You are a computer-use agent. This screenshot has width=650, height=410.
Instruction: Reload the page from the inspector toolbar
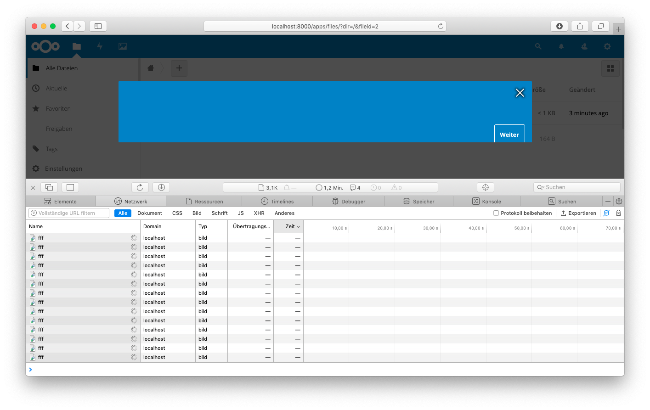tap(140, 187)
